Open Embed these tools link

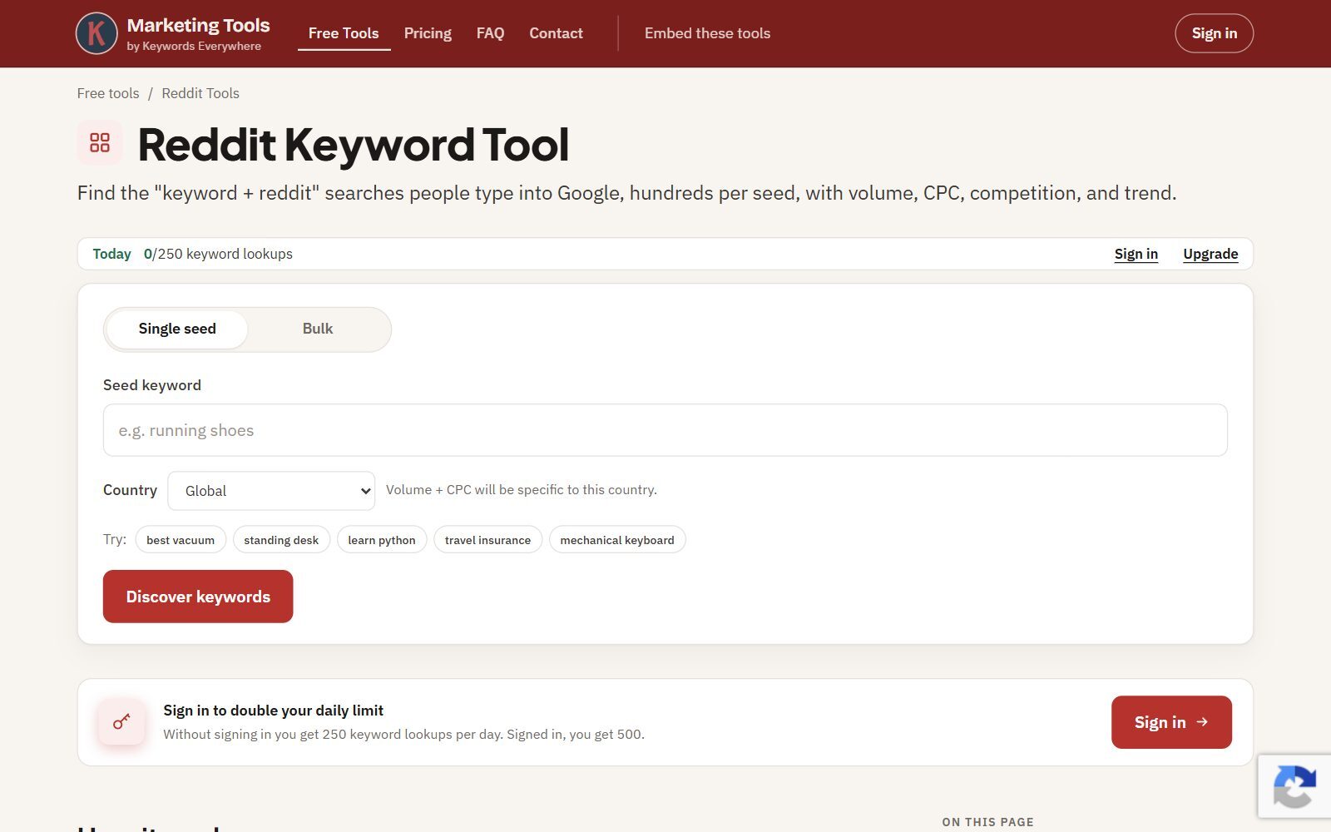(707, 33)
